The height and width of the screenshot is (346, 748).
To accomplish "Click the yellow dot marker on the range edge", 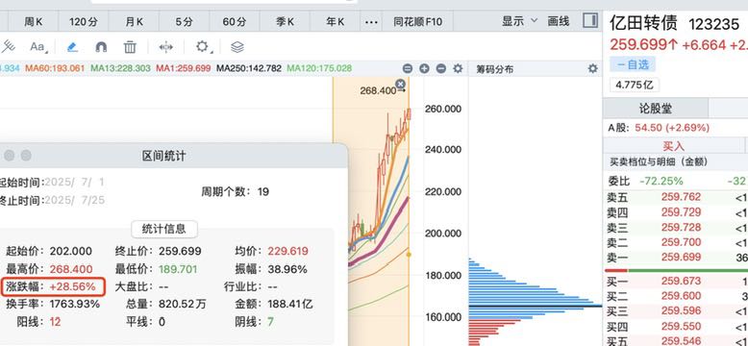I will tap(409, 255).
